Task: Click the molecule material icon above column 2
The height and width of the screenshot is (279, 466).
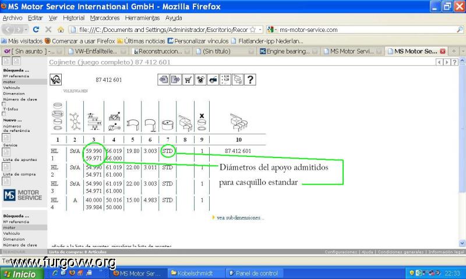Action: (x=75, y=121)
